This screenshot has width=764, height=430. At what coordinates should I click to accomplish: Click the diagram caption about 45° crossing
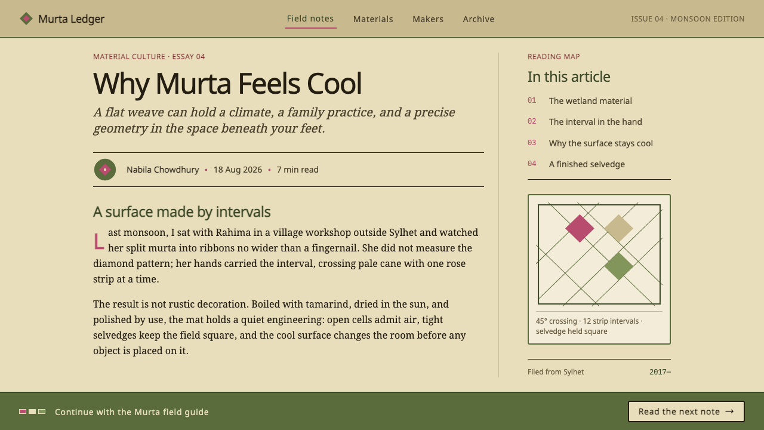(589, 326)
